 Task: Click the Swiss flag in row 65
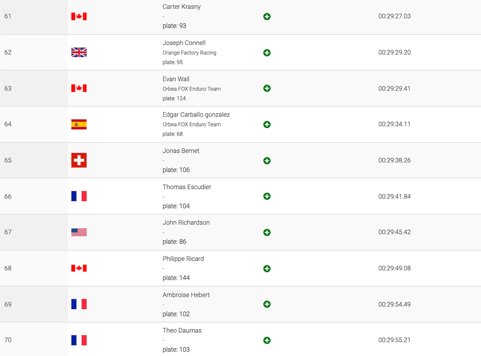coord(79,160)
